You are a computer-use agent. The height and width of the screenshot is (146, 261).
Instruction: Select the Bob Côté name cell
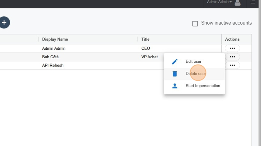50,57
